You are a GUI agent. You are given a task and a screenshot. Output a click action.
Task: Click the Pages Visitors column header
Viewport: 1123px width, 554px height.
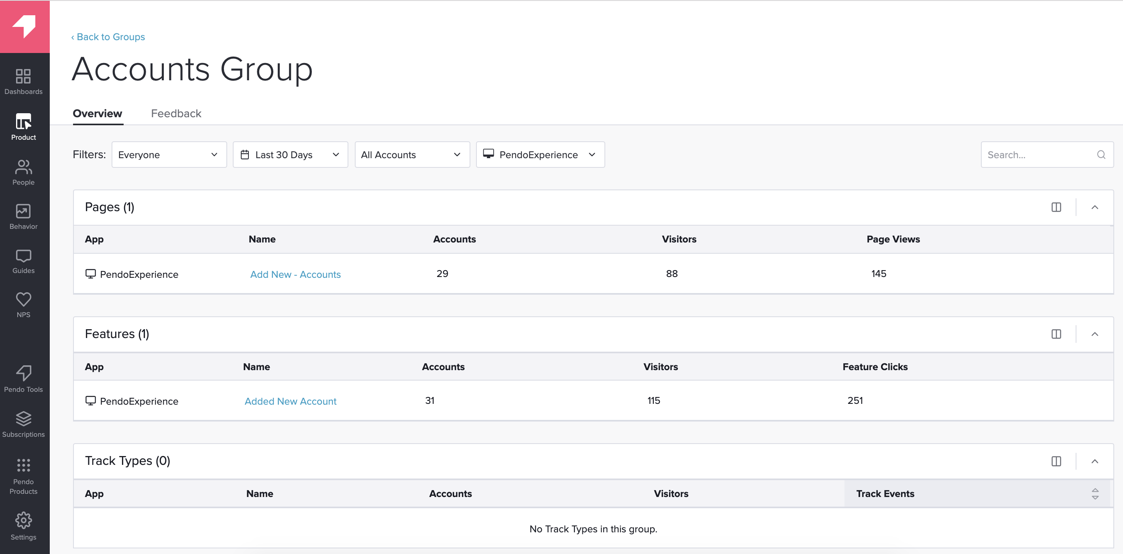pyautogui.click(x=679, y=239)
